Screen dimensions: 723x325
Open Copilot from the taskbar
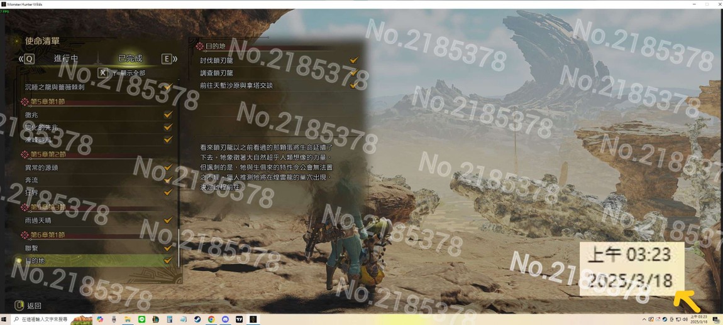point(100,319)
